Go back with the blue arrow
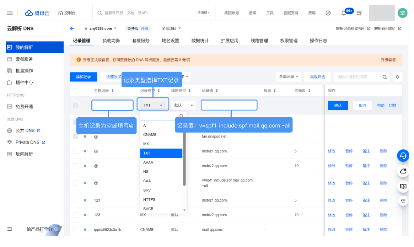This screenshot has width=414, height=247. click(x=72, y=28)
